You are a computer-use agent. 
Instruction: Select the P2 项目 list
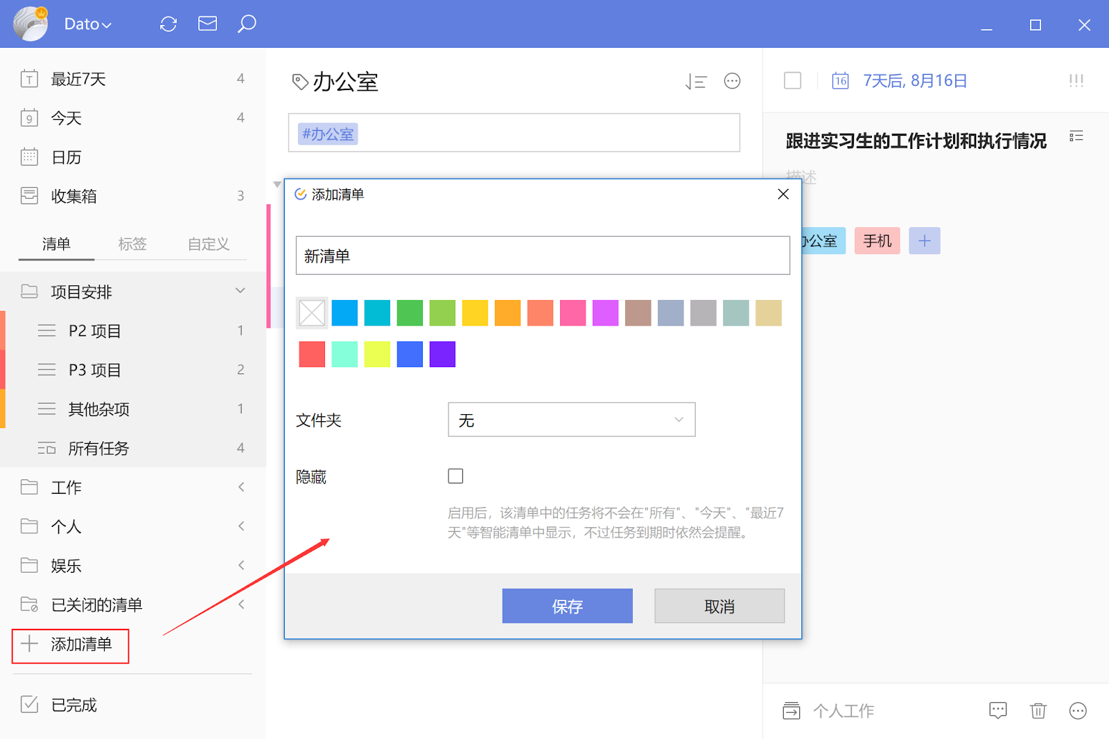(x=133, y=331)
